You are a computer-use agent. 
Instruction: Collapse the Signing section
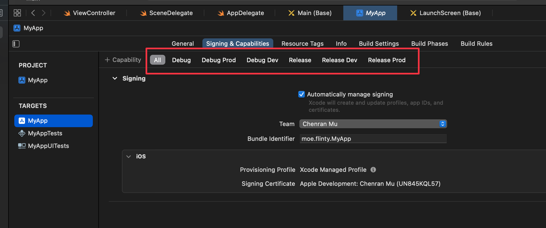pyautogui.click(x=115, y=78)
